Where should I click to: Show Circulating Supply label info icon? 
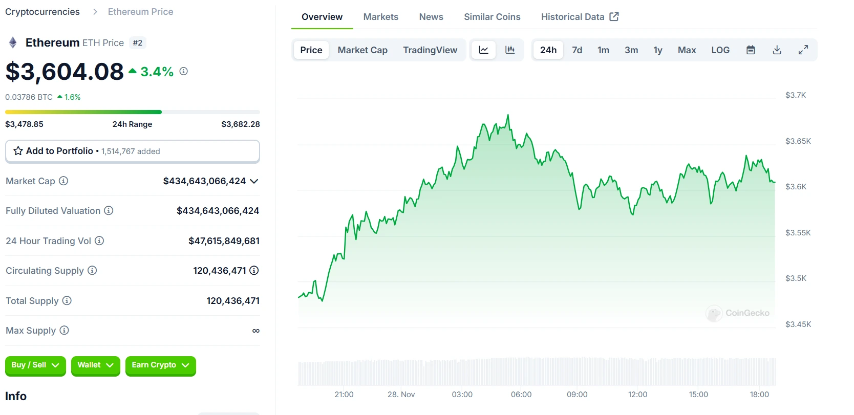click(92, 270)
